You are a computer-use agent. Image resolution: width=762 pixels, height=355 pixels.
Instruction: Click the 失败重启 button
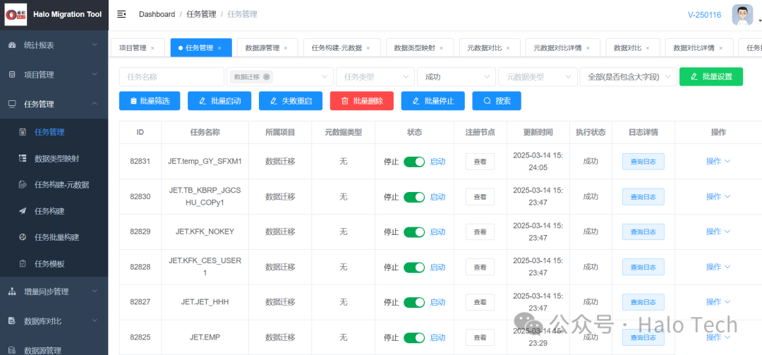(291, 101)
